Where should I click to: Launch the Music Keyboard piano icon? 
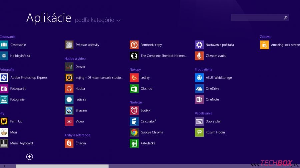point(4,143)
